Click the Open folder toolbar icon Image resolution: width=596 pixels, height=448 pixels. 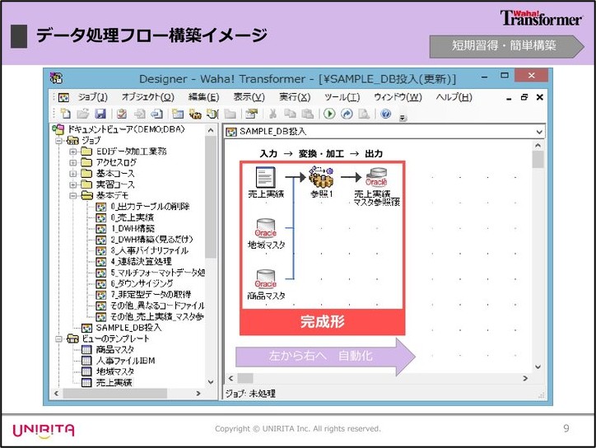pos(82,114)
